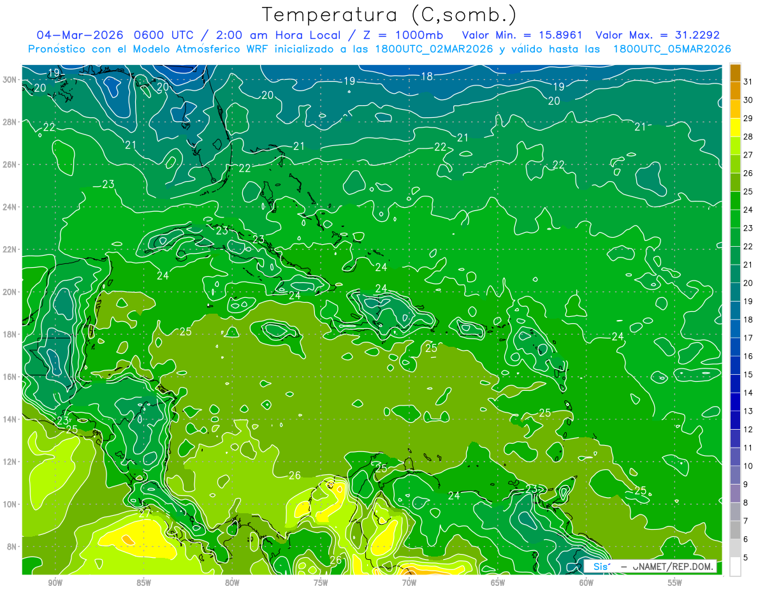The image size is (765, 591).
Task: Click the "18" contour label on the map
Action: 427,77
